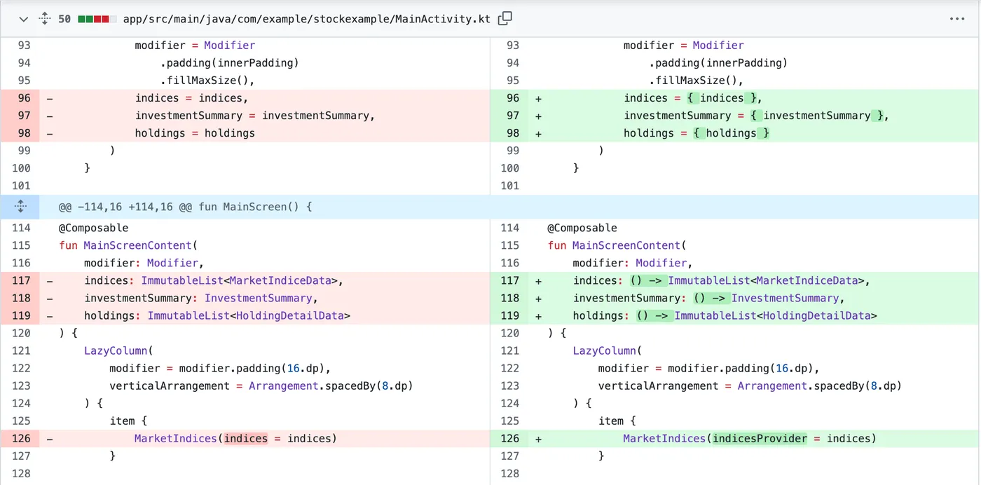Open the three-dot file options menu
The width and height of the screenshot is (981, 485).
[957, 19]
